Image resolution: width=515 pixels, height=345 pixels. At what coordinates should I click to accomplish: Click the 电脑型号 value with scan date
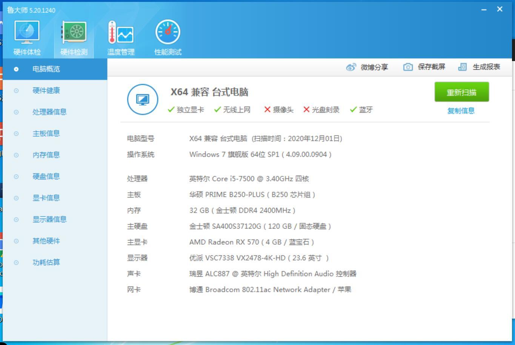(x=266, y=138)
